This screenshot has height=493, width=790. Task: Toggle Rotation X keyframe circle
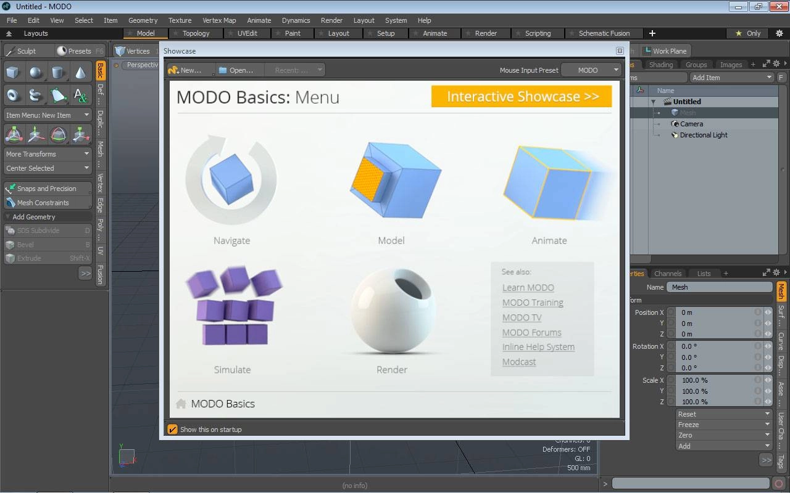point(671,346)
